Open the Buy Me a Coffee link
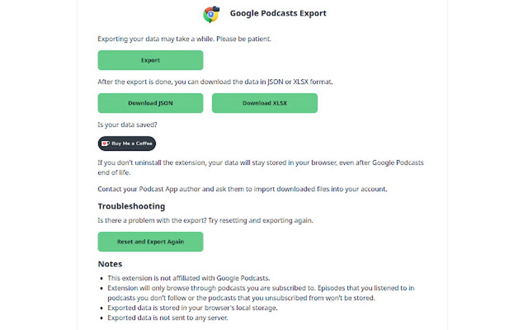The width and height of the screenshot is (528, 330). tap(127, 143)
